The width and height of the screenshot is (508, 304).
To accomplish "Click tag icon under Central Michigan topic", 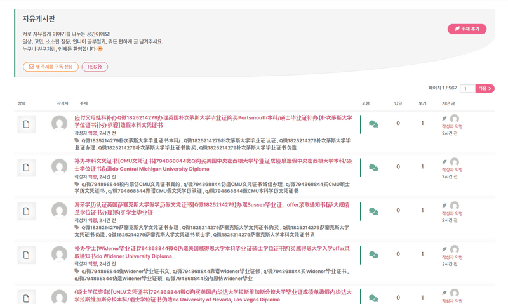I will [x=77, y=184].
